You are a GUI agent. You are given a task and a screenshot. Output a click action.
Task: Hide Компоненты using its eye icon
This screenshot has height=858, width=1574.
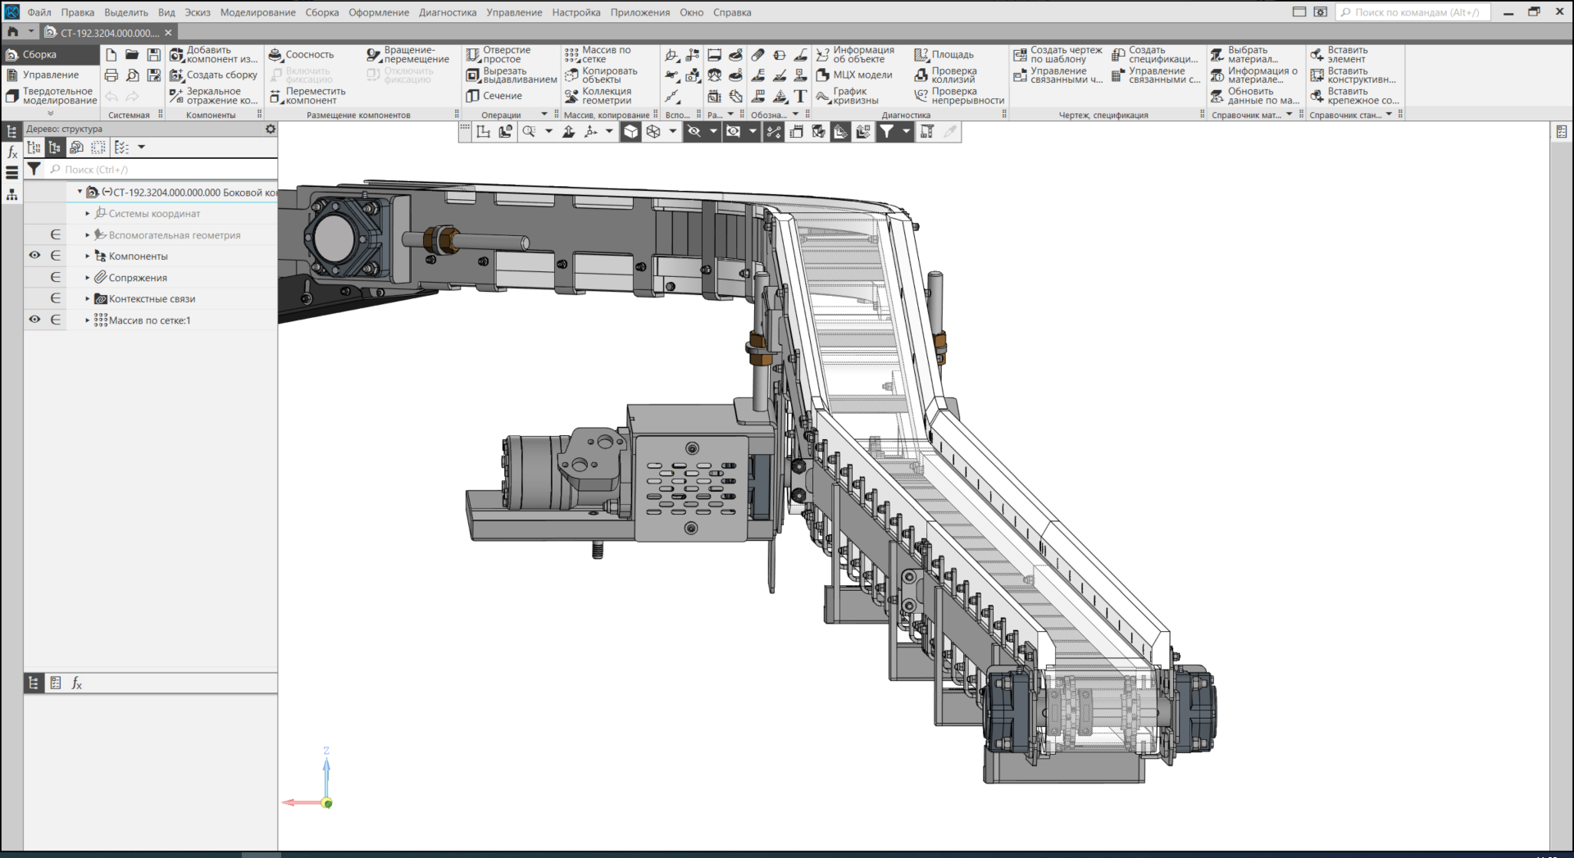[34, 256]
